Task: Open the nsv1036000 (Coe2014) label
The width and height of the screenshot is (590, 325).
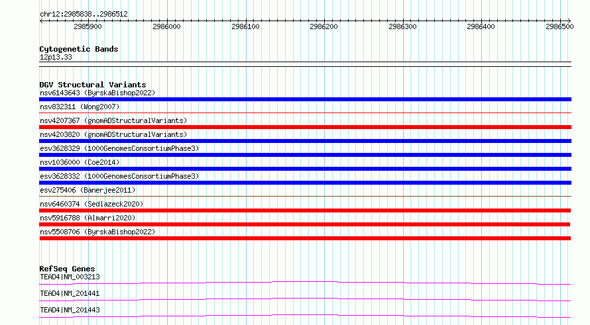Action: pos(80,162)
